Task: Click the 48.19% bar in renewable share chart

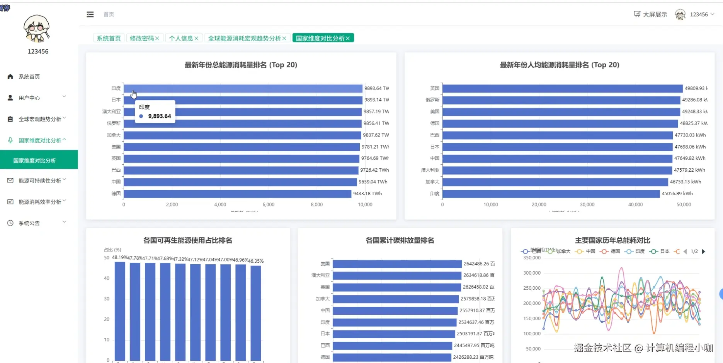Action: [x=120, y=311]
